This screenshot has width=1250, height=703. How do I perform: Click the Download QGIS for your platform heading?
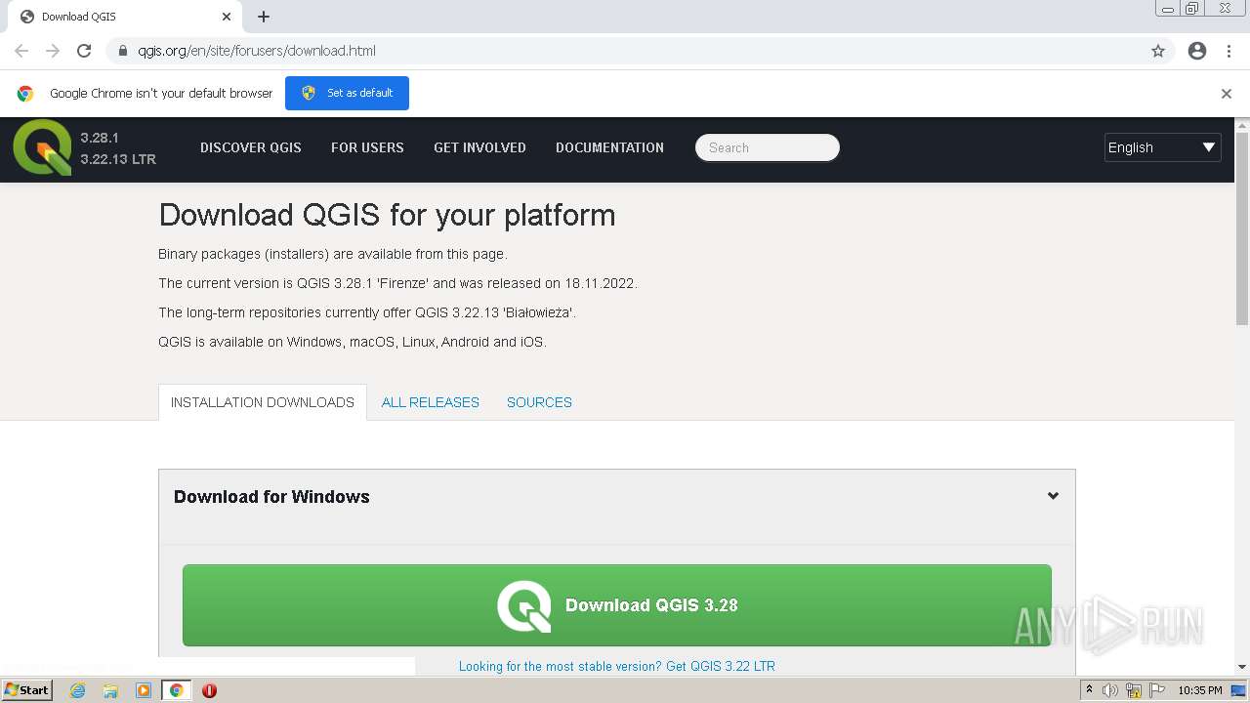[x=387, y=215]
